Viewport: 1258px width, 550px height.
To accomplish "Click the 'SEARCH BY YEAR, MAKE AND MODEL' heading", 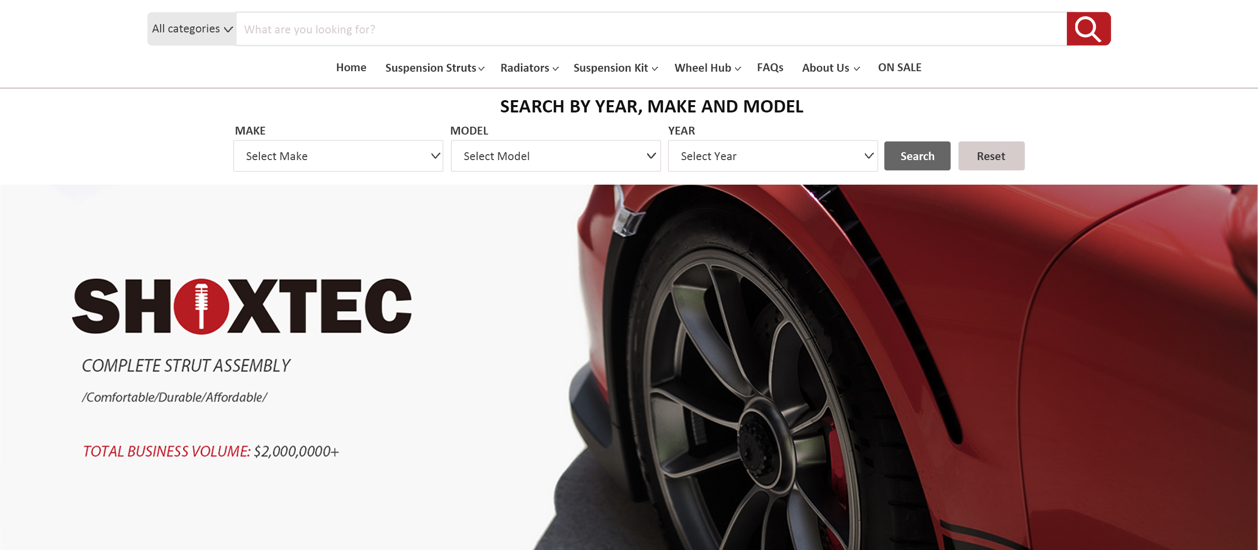I will click(652, 107).
